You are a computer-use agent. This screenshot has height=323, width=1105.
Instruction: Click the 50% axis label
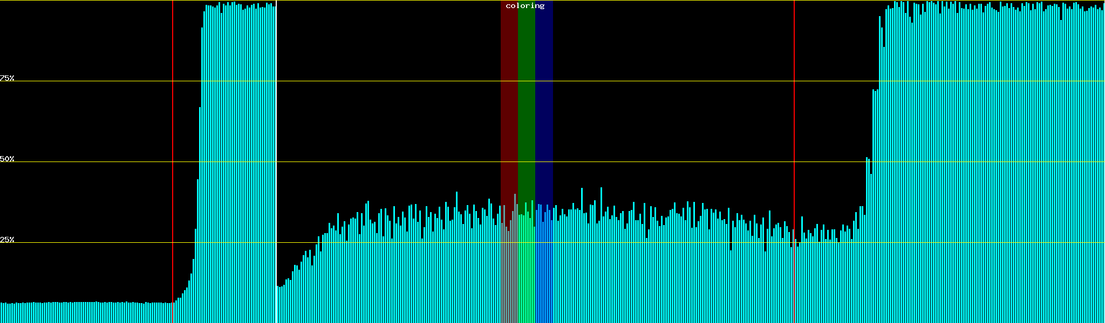(x=7, y=159)
